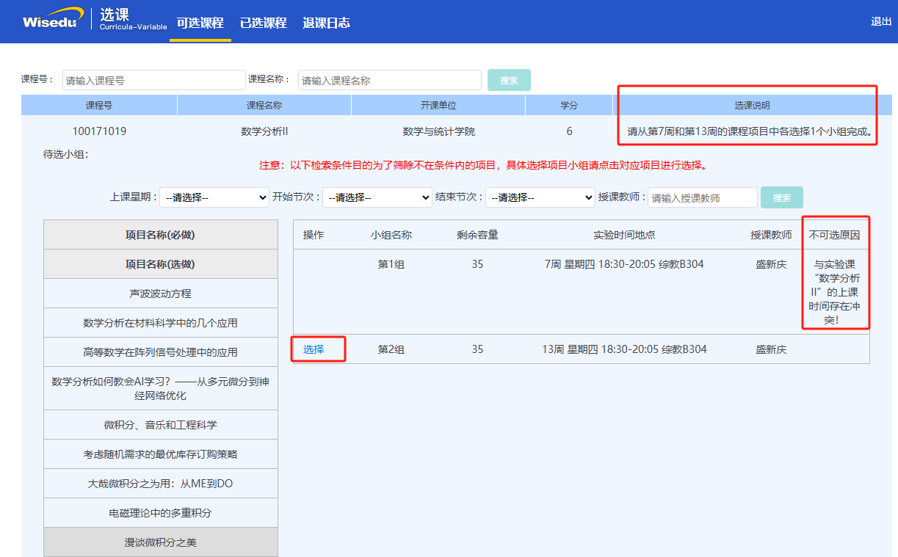Focus the 课程号 input field
The width and height of the screenshot is (898, 557).
(x=153, y=80)
